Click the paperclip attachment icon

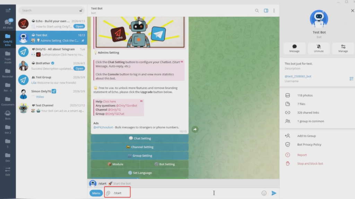[107, 193]
